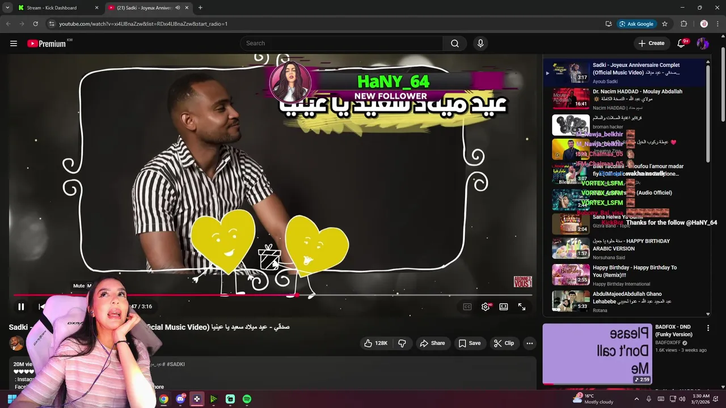This screenshot has height=408, width=726.
Task: Show hidden system tray icons chevron
Action: [636, 399]
